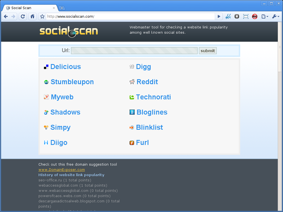Click 'webaccessglobal.com (1 total points)' entry
Image resolution: width=283 pixels, height=212 pixels.
point(73,185)
